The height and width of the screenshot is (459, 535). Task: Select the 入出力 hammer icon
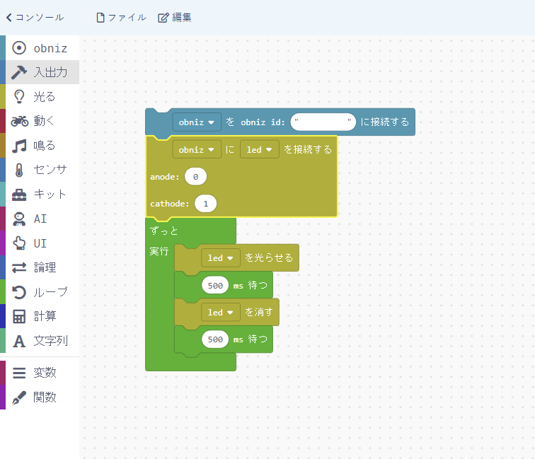pos(19,72)
